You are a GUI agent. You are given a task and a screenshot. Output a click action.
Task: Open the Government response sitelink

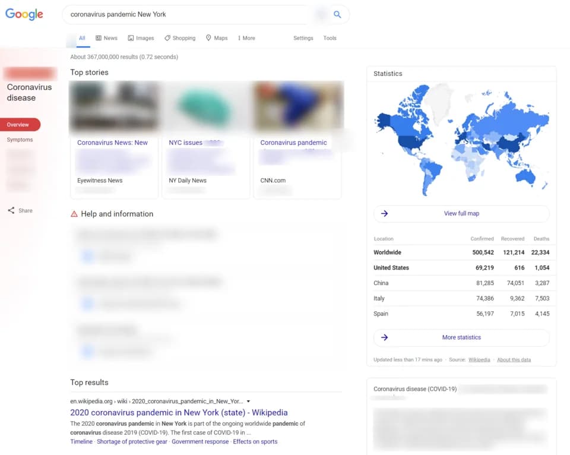(200, 441)
